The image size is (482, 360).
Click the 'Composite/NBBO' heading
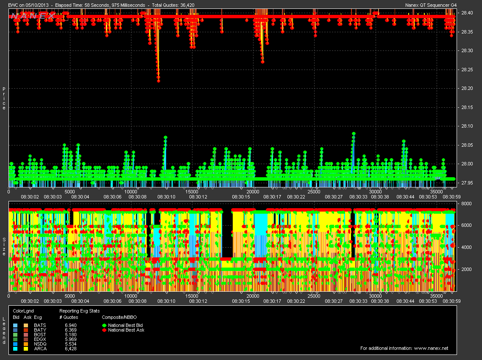click(x=119, y=317)
